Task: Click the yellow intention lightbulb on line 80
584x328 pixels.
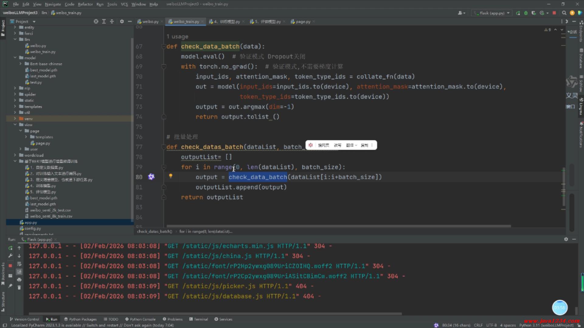Action: 171,176
